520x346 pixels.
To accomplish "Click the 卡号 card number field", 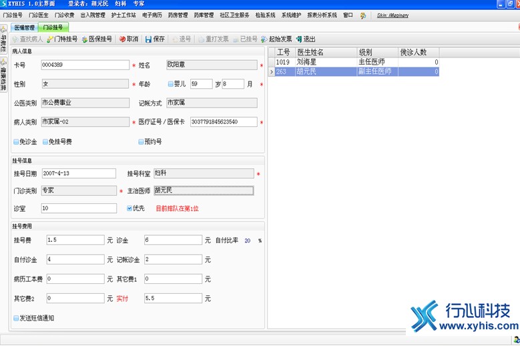I will coord(85,65).
